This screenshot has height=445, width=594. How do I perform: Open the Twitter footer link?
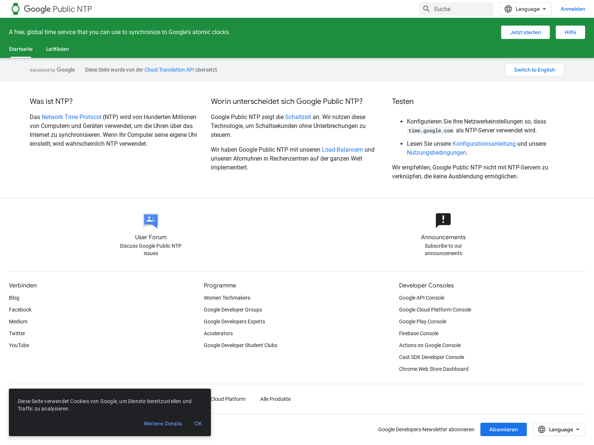pos(17,333)
